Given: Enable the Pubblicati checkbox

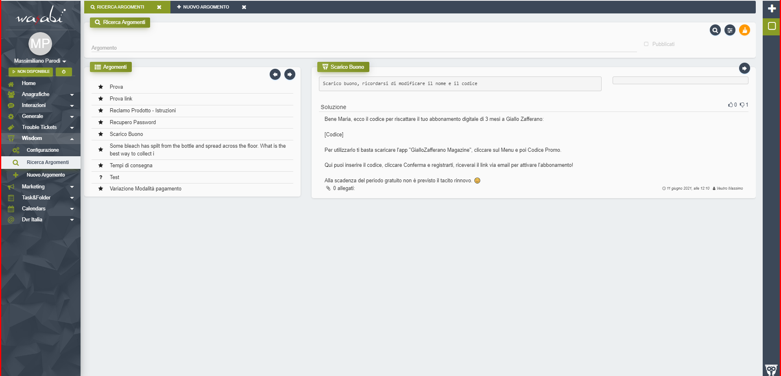Looking at the screenshot, I should [x=646, y=44].
